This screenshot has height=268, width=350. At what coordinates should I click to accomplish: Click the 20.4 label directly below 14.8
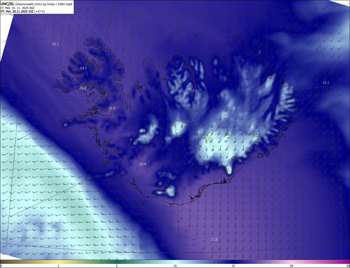coord(142,164)
